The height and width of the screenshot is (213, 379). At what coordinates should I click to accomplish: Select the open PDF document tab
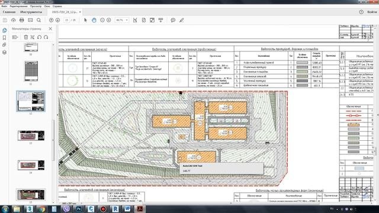pyautogui.click(x=65, y=12)
